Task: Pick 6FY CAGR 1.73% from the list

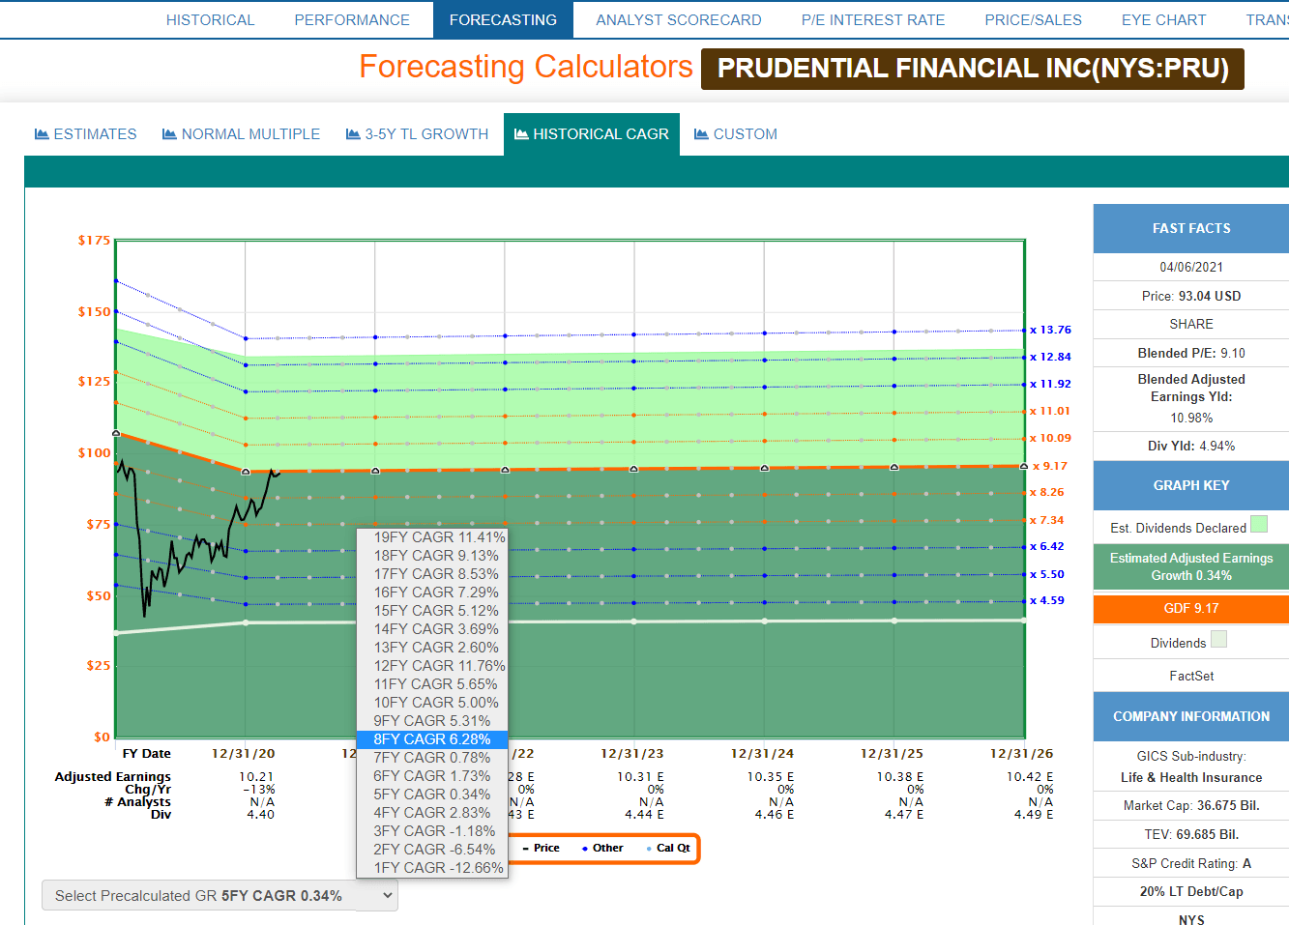Action: (432, 776)
